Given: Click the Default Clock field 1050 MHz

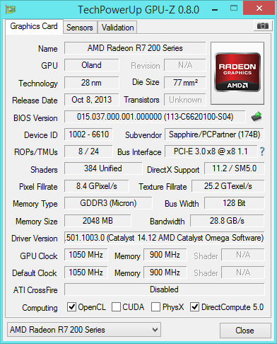Looking at the screenshot, I should (86, 273).
